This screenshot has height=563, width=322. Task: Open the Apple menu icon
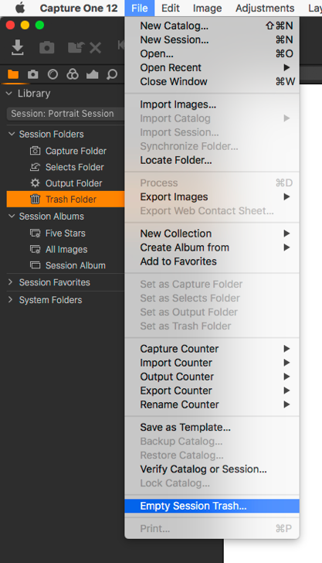click(x=20, y=8)
